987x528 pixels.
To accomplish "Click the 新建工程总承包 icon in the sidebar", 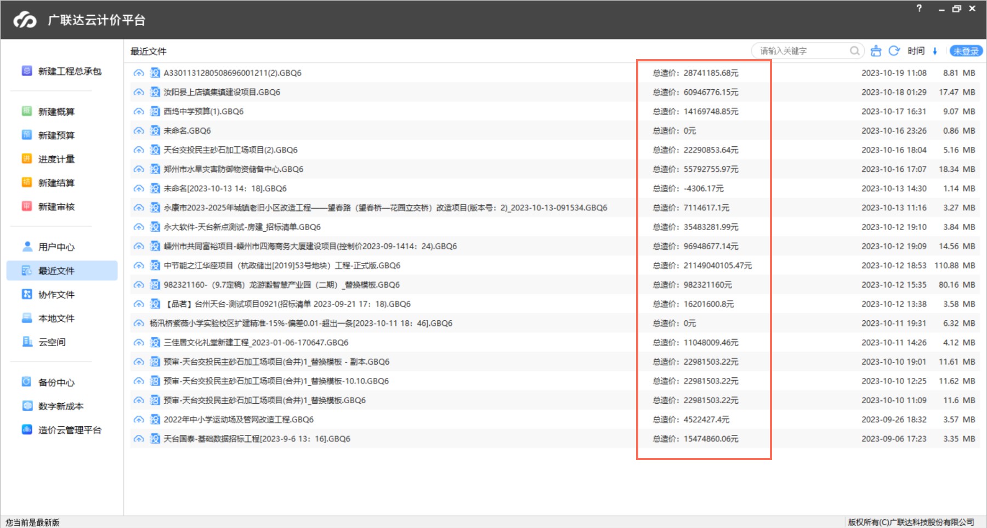I will (x=26, y=71).
